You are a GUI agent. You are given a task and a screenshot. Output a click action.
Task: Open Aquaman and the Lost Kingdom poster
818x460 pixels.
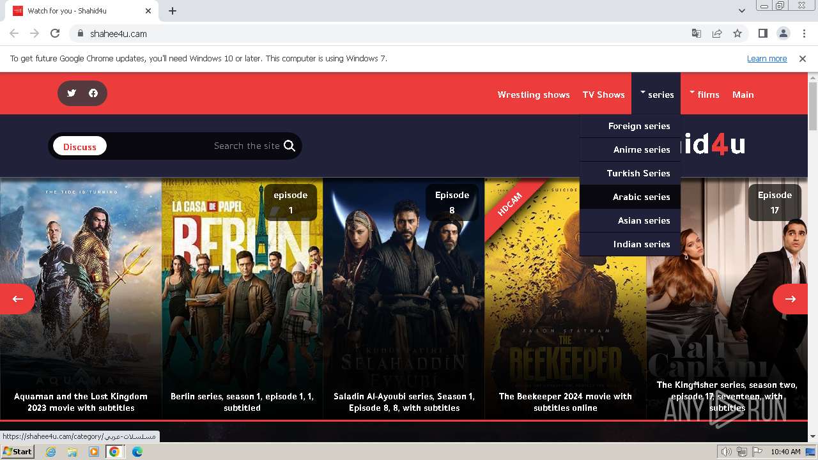click(81, 298)
